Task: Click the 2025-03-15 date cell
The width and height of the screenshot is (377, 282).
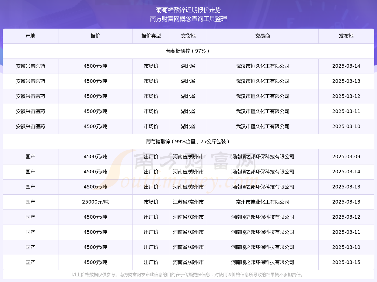Action: (x=346, y=262)
